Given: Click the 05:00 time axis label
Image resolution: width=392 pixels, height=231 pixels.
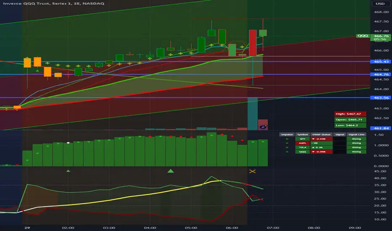Looking at the screenshot, I should click(x=191, y=228).
